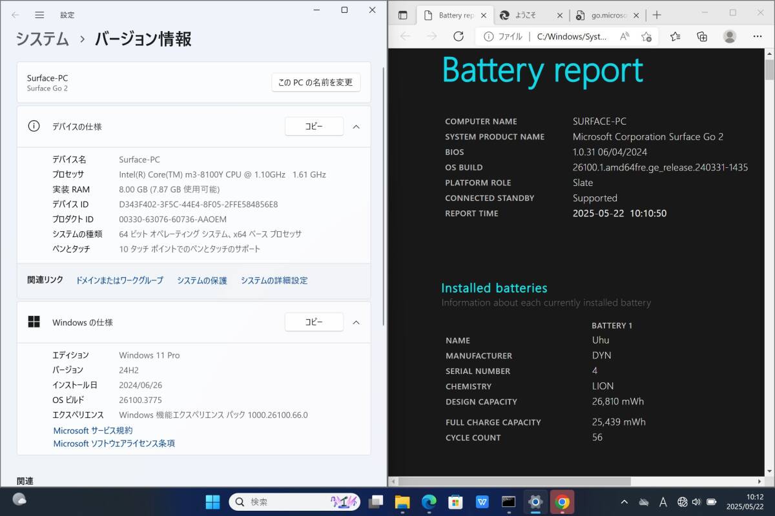Open システムの保護 link
The image size is (775, 516).
point(202,280)
